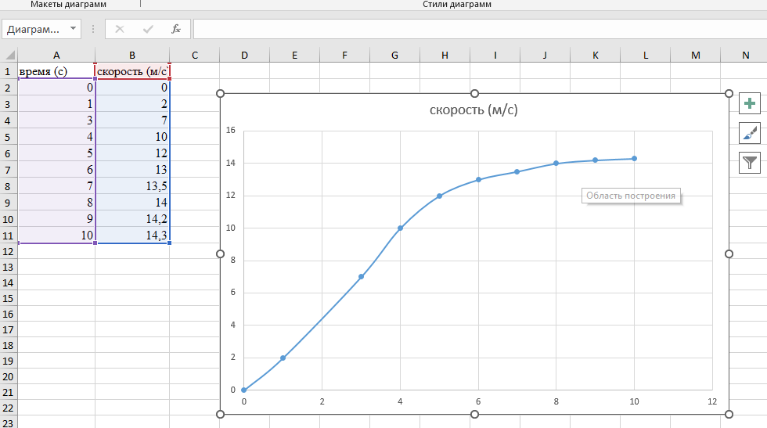767x428 pixels.
Task: Expand the Name Box dropdown arrow
Action: (74, 29)
